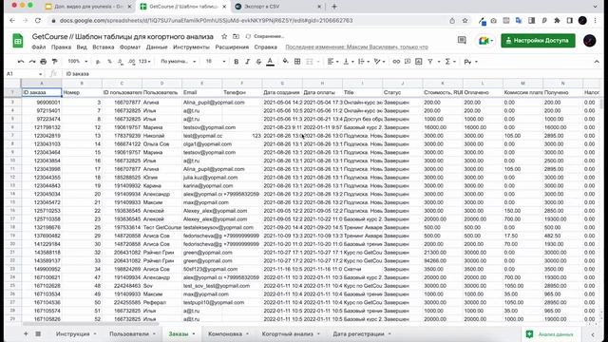Open the Формат menu
This screenshot has height=342, width=608.
pyautogui.click(x=130, y=47)
